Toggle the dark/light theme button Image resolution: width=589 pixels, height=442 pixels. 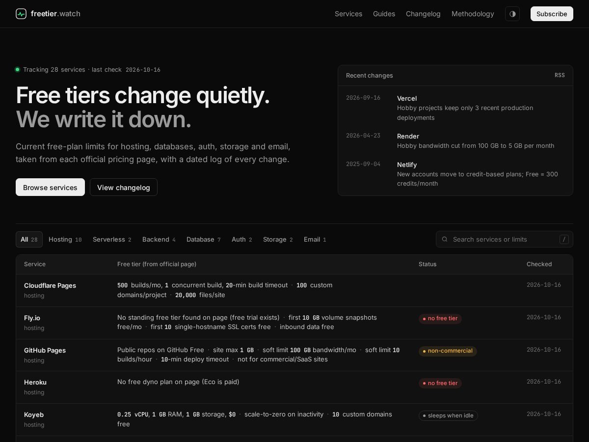coord(512,14)
